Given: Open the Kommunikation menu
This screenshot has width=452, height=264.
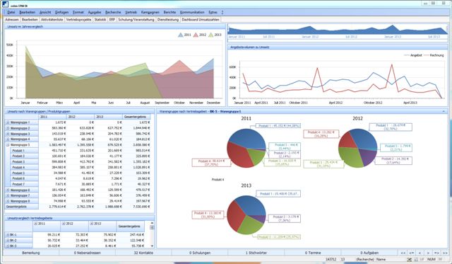Looking at the screenshot, I should (192, 13).
